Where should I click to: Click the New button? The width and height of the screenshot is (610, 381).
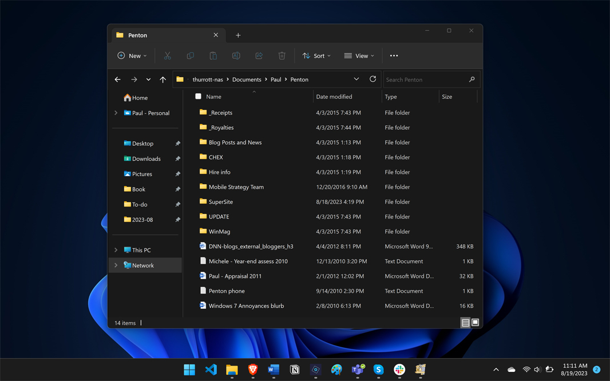pos(132,55)
